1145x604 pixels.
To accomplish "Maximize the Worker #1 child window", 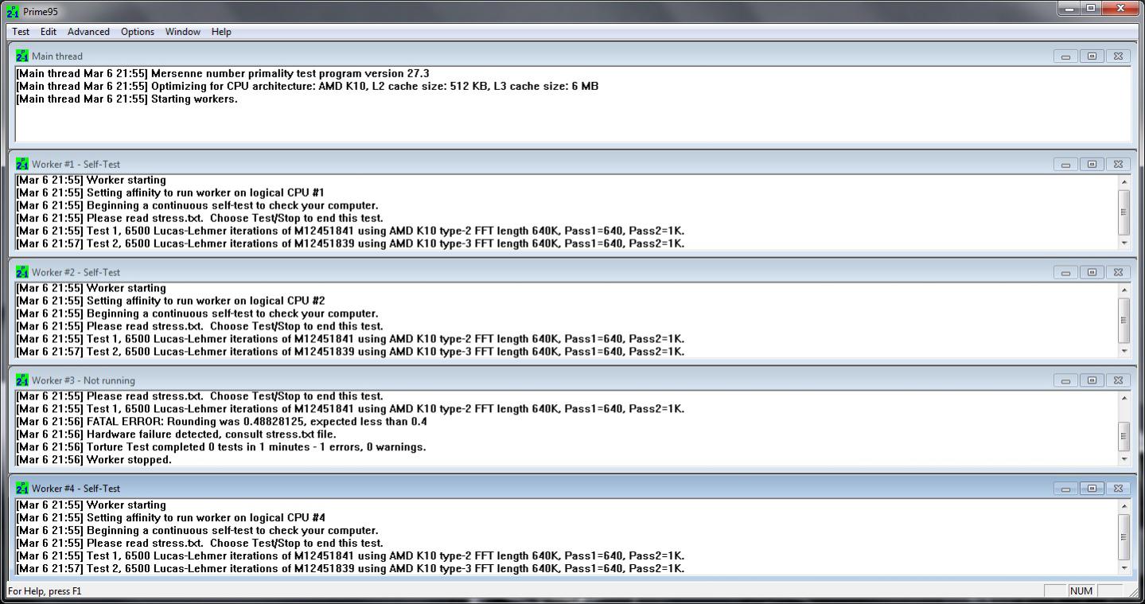I will pyautogui.click(x=1092, y=165).
